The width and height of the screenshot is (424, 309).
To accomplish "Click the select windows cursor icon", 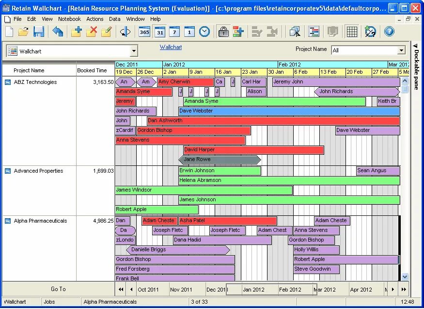I will click(295, 32).
